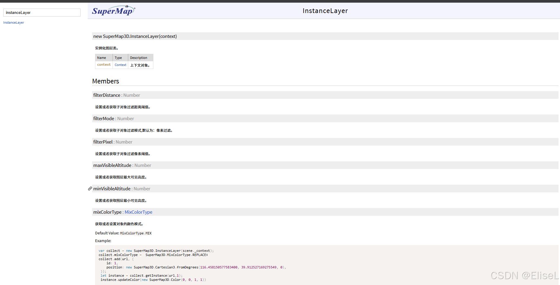Select the InstanceLayer page title
The width and height of the screenshot is (560, 285).
pyautogui.click(x=325, y=11)
